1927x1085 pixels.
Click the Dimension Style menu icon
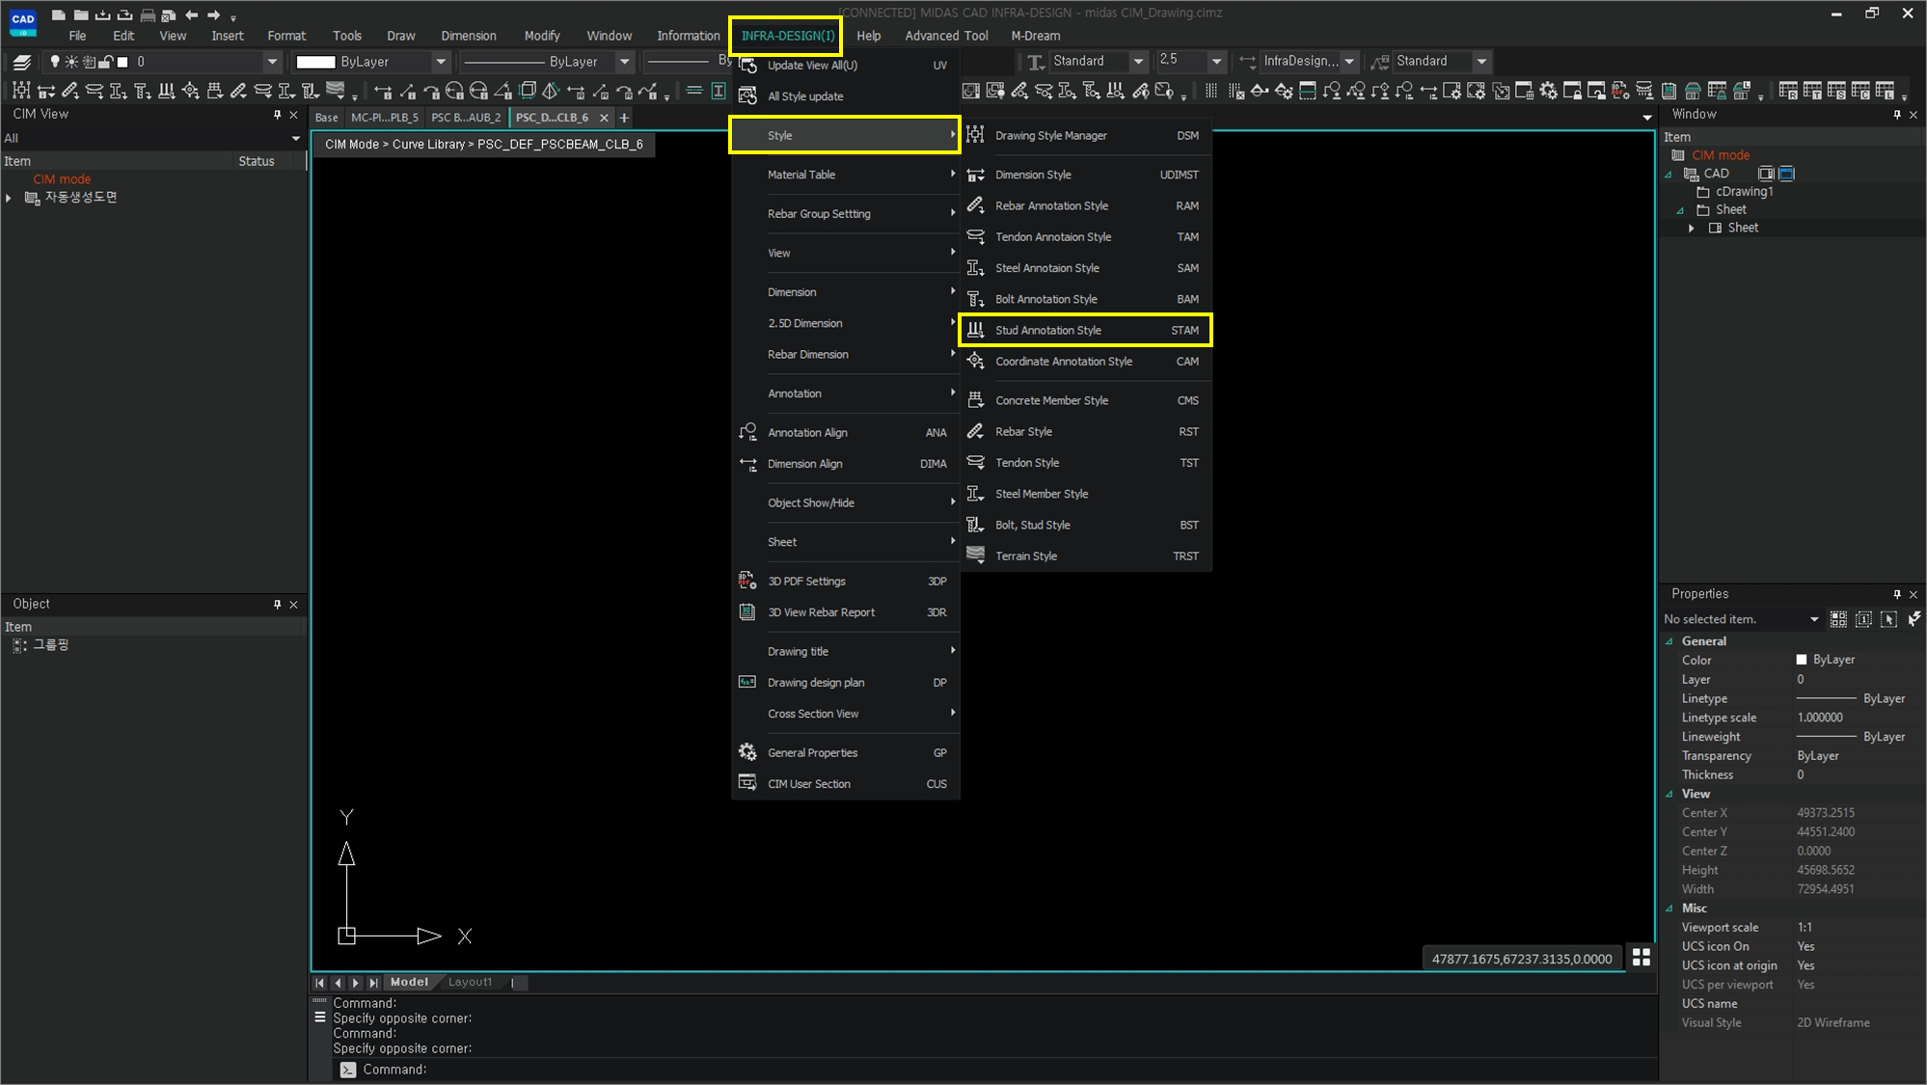pos(975,175)
